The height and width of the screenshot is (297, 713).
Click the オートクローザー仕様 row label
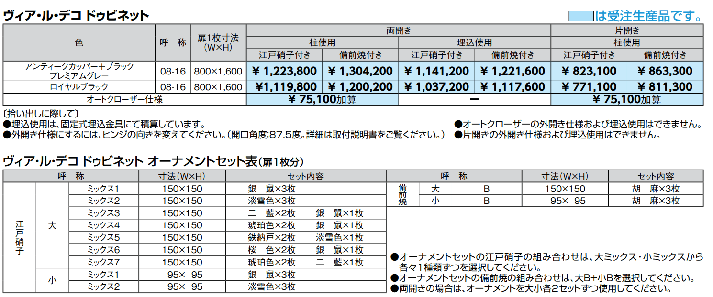tap(124, 99)
